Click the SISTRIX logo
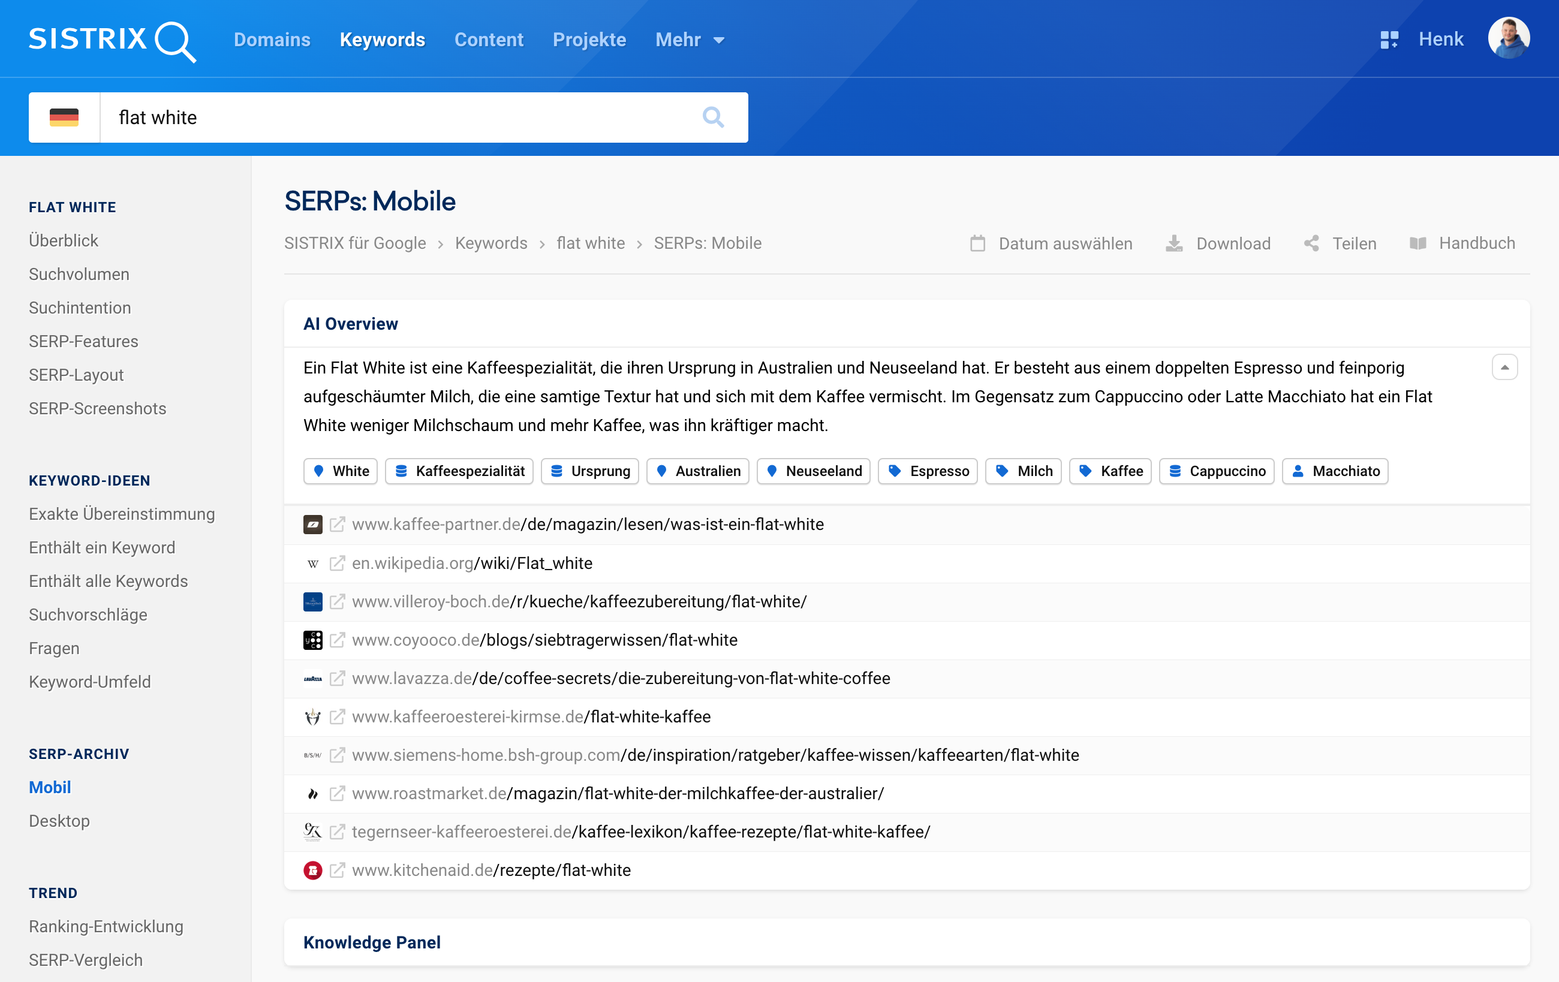 click(x=112, y=40)
